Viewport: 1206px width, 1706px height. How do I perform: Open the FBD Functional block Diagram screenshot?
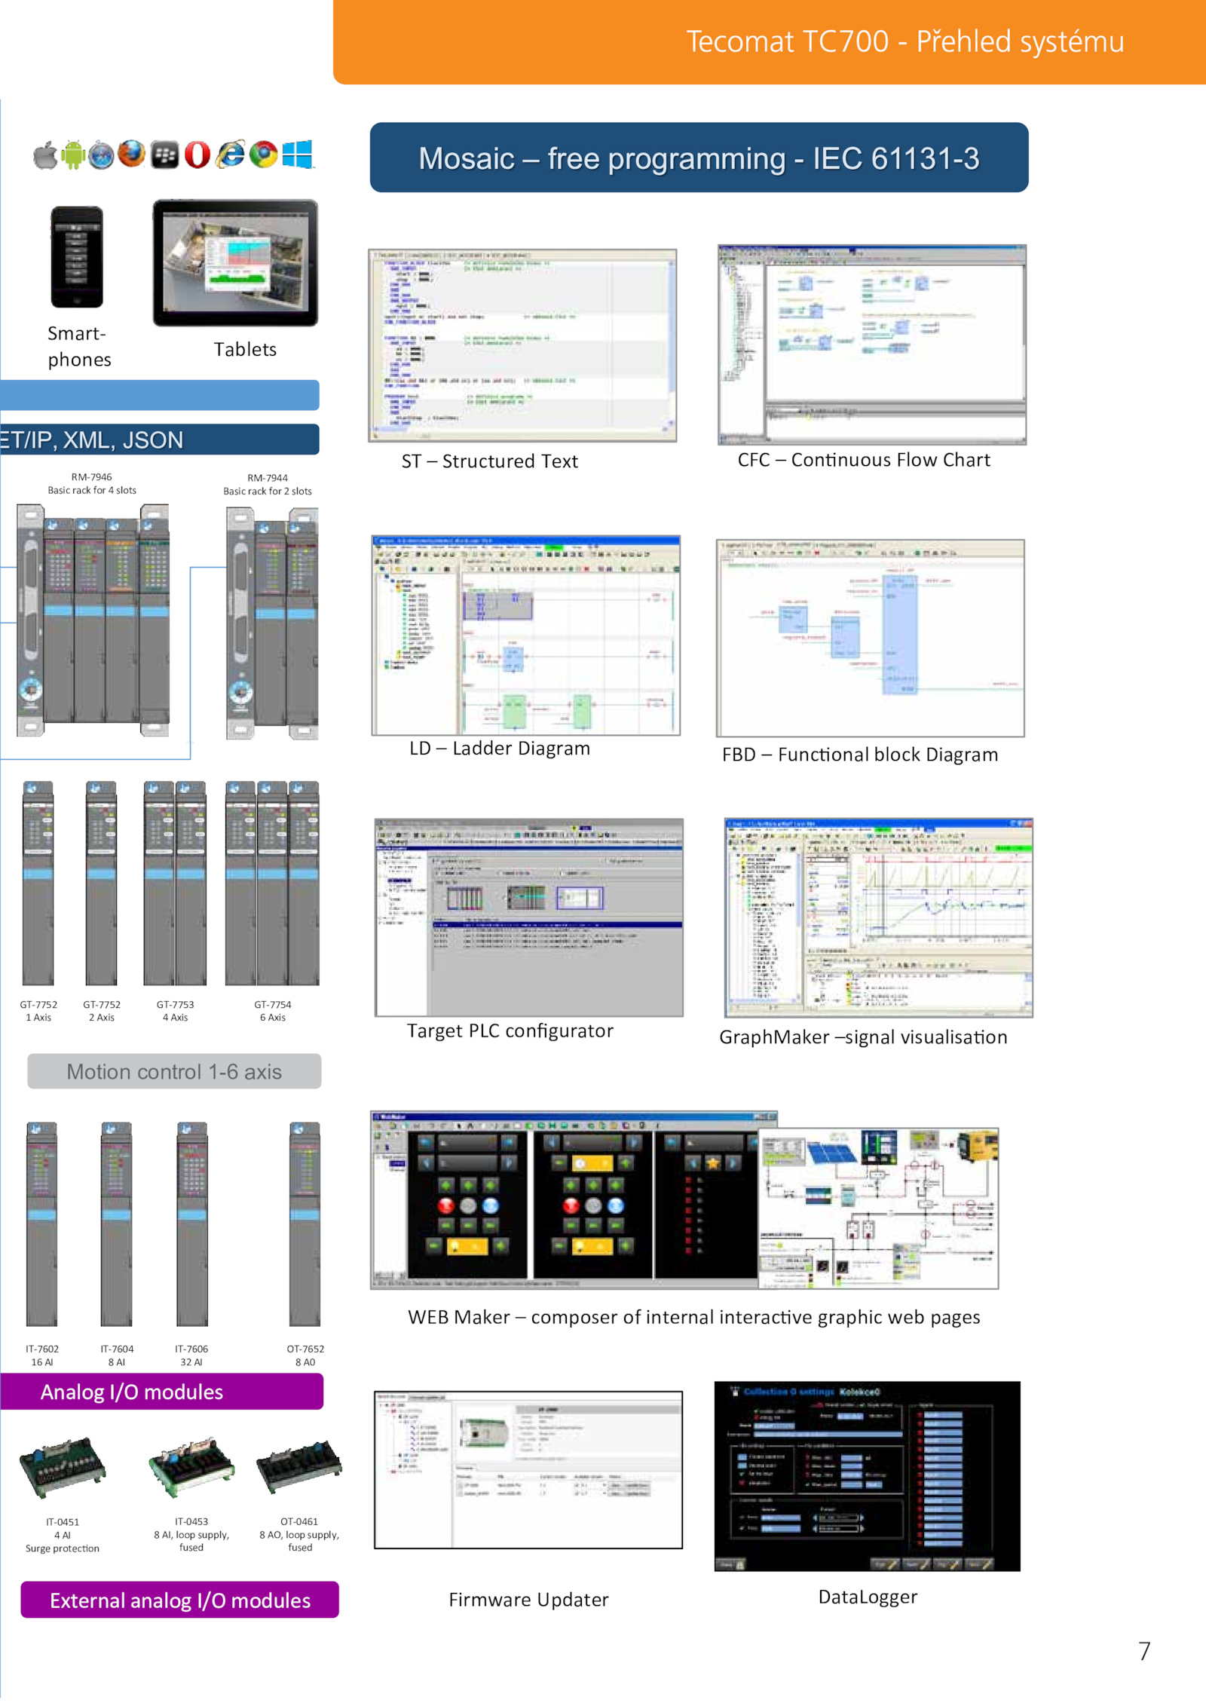871,638
